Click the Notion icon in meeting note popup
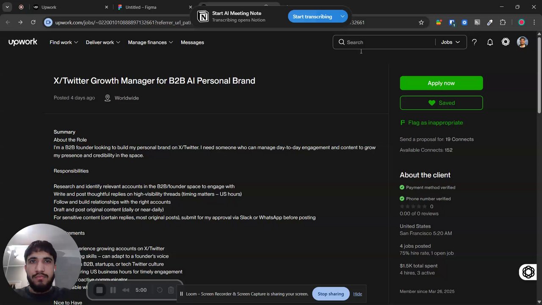Image resolution: width=542 pixels, height=305 pixels. click(203, 17)
